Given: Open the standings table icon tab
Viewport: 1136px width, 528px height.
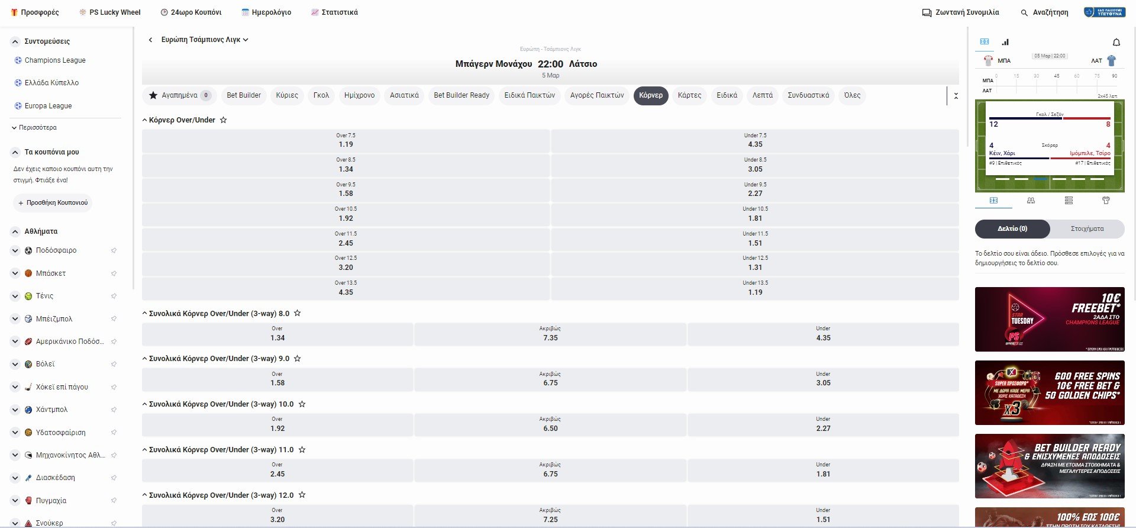Looking at the screenshot, I should point(1068,201).
